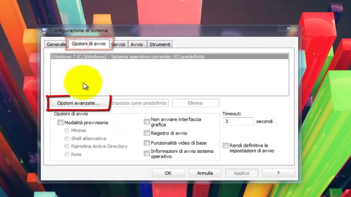This screenshot has height=197, width=351.
Task: Open the Strumenti tab
Action: 160,44
